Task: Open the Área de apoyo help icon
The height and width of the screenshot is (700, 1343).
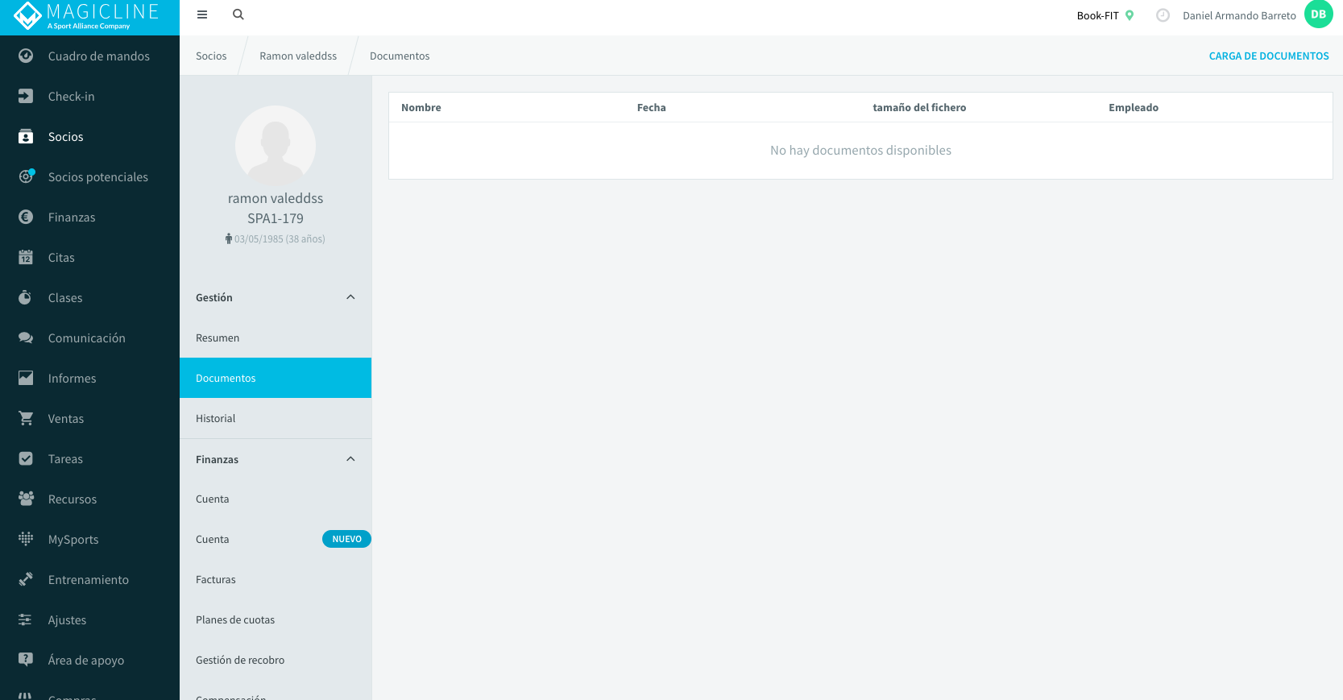Action: (x=26, y=660)
